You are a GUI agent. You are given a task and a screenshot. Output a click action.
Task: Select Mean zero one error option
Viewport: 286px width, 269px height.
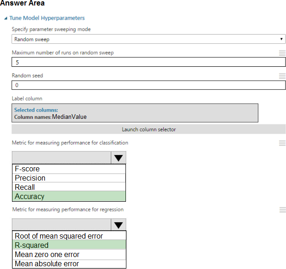point(69,255)
